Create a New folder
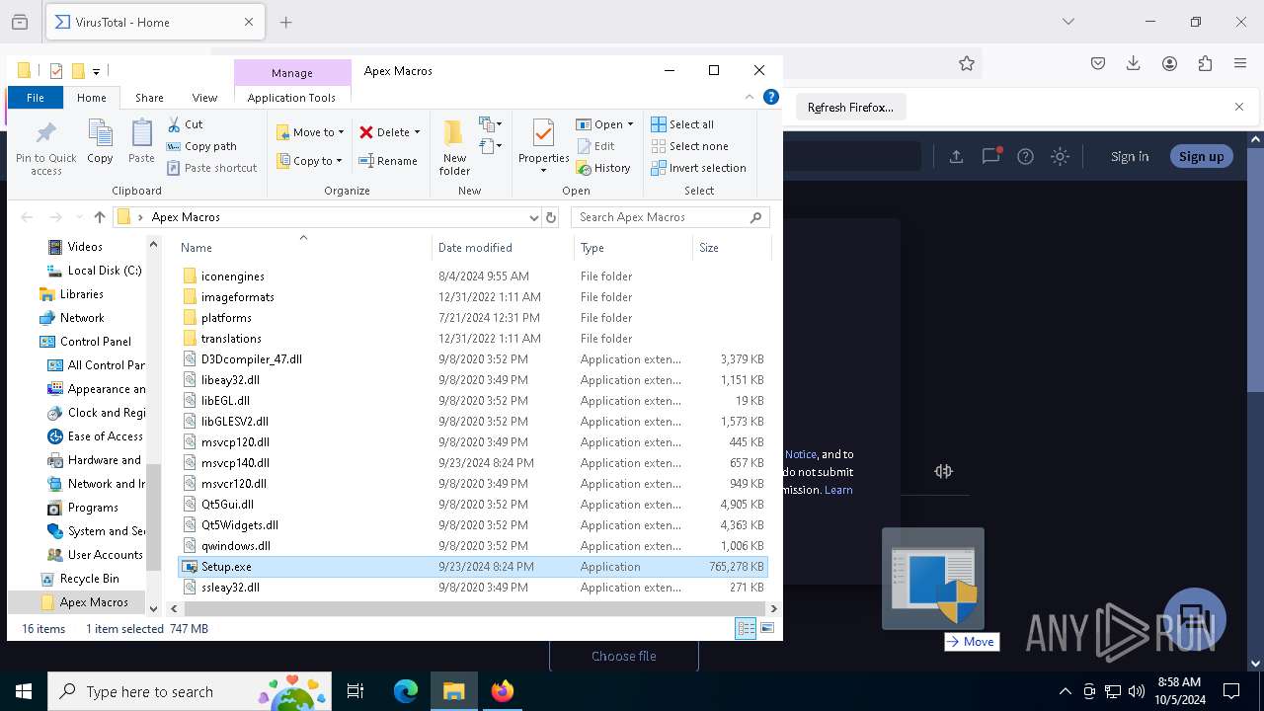The width and height of the screenshot is (1264, 711). point(454,148)
